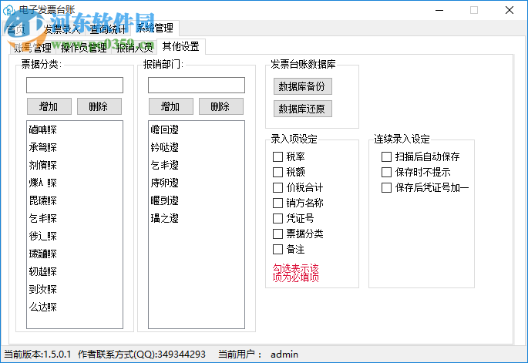
Task: Focus the 报销部门 input field
Action: [x=197, y=86]
